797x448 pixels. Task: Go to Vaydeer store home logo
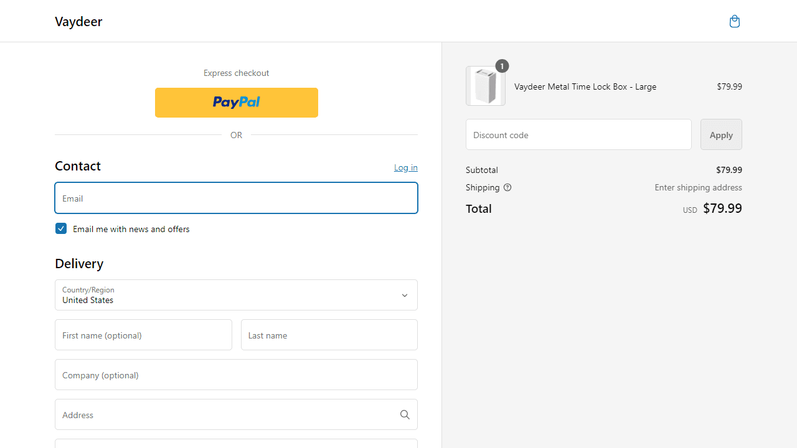pos(78,22)
